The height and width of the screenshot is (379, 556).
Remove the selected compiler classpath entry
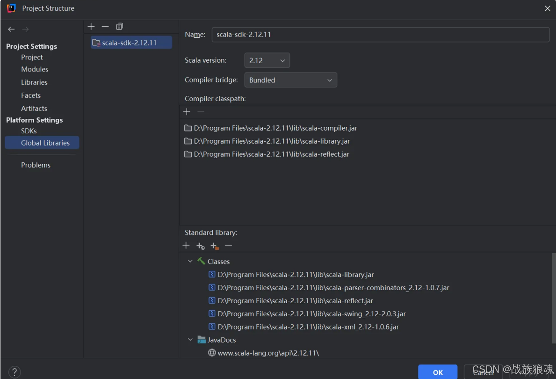(201, 112)
